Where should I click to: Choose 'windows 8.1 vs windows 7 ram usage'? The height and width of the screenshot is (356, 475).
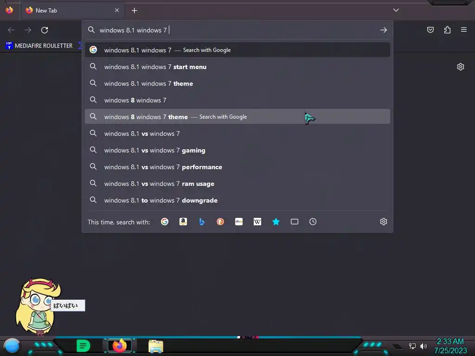237,184
